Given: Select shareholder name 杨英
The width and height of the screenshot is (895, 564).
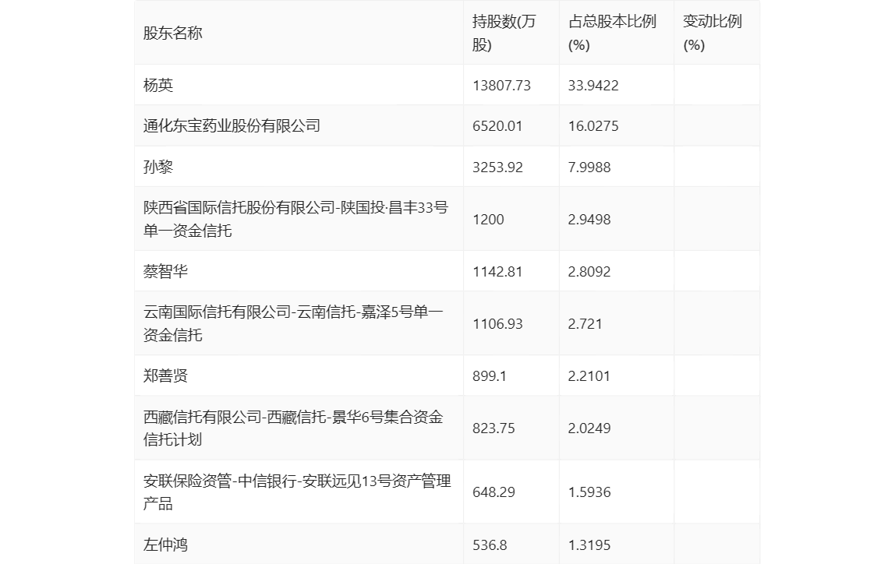Looking at the screenshot, I should [158, 85].
